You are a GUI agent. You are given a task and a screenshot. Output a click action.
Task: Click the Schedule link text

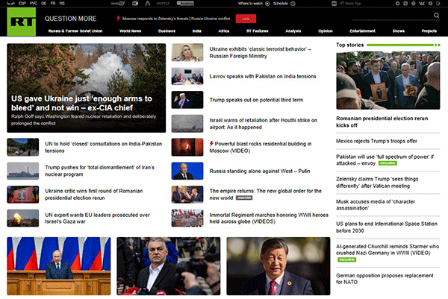[x=280, y=4]
